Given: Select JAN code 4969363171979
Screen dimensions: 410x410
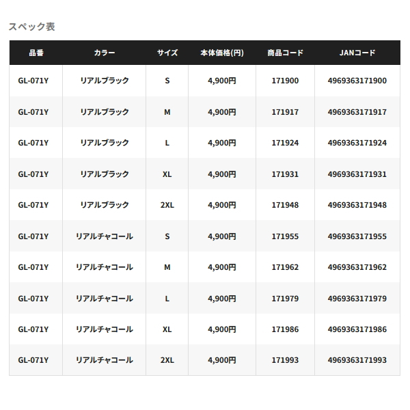Looking at the screenshot, I should tap(357, 299).
